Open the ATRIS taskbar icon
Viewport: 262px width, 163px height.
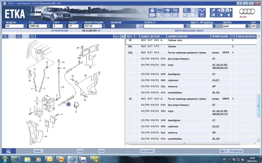(x=84, y=159)
